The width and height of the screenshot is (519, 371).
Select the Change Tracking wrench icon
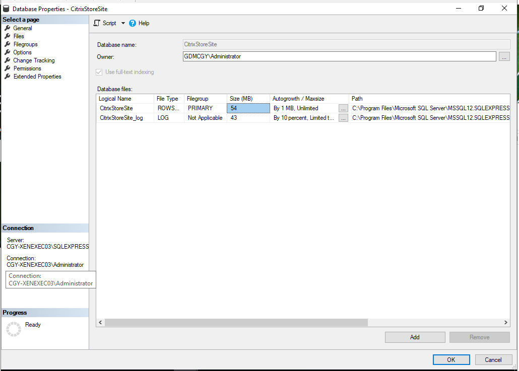pos(8,60)
